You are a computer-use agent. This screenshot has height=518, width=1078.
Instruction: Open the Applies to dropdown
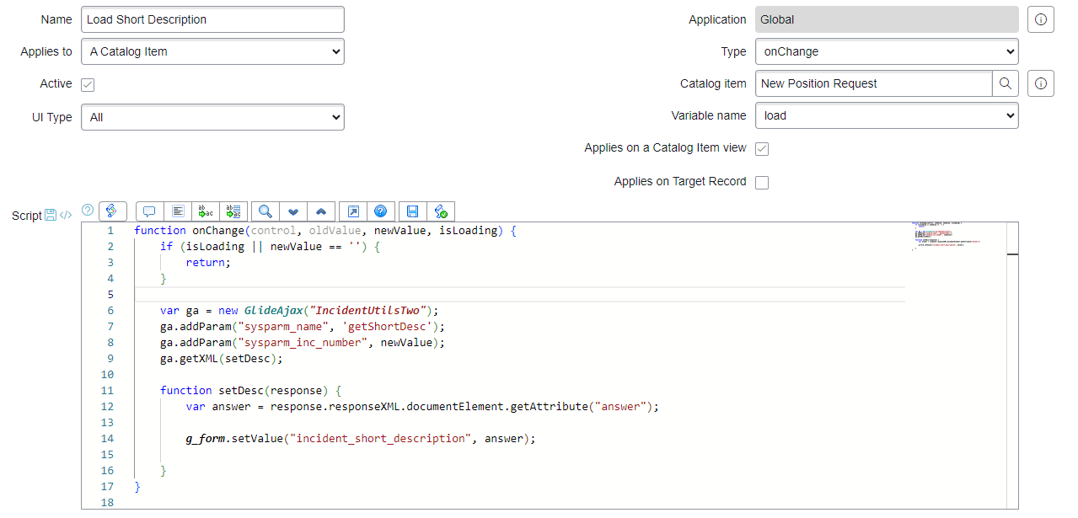[212, 51]
